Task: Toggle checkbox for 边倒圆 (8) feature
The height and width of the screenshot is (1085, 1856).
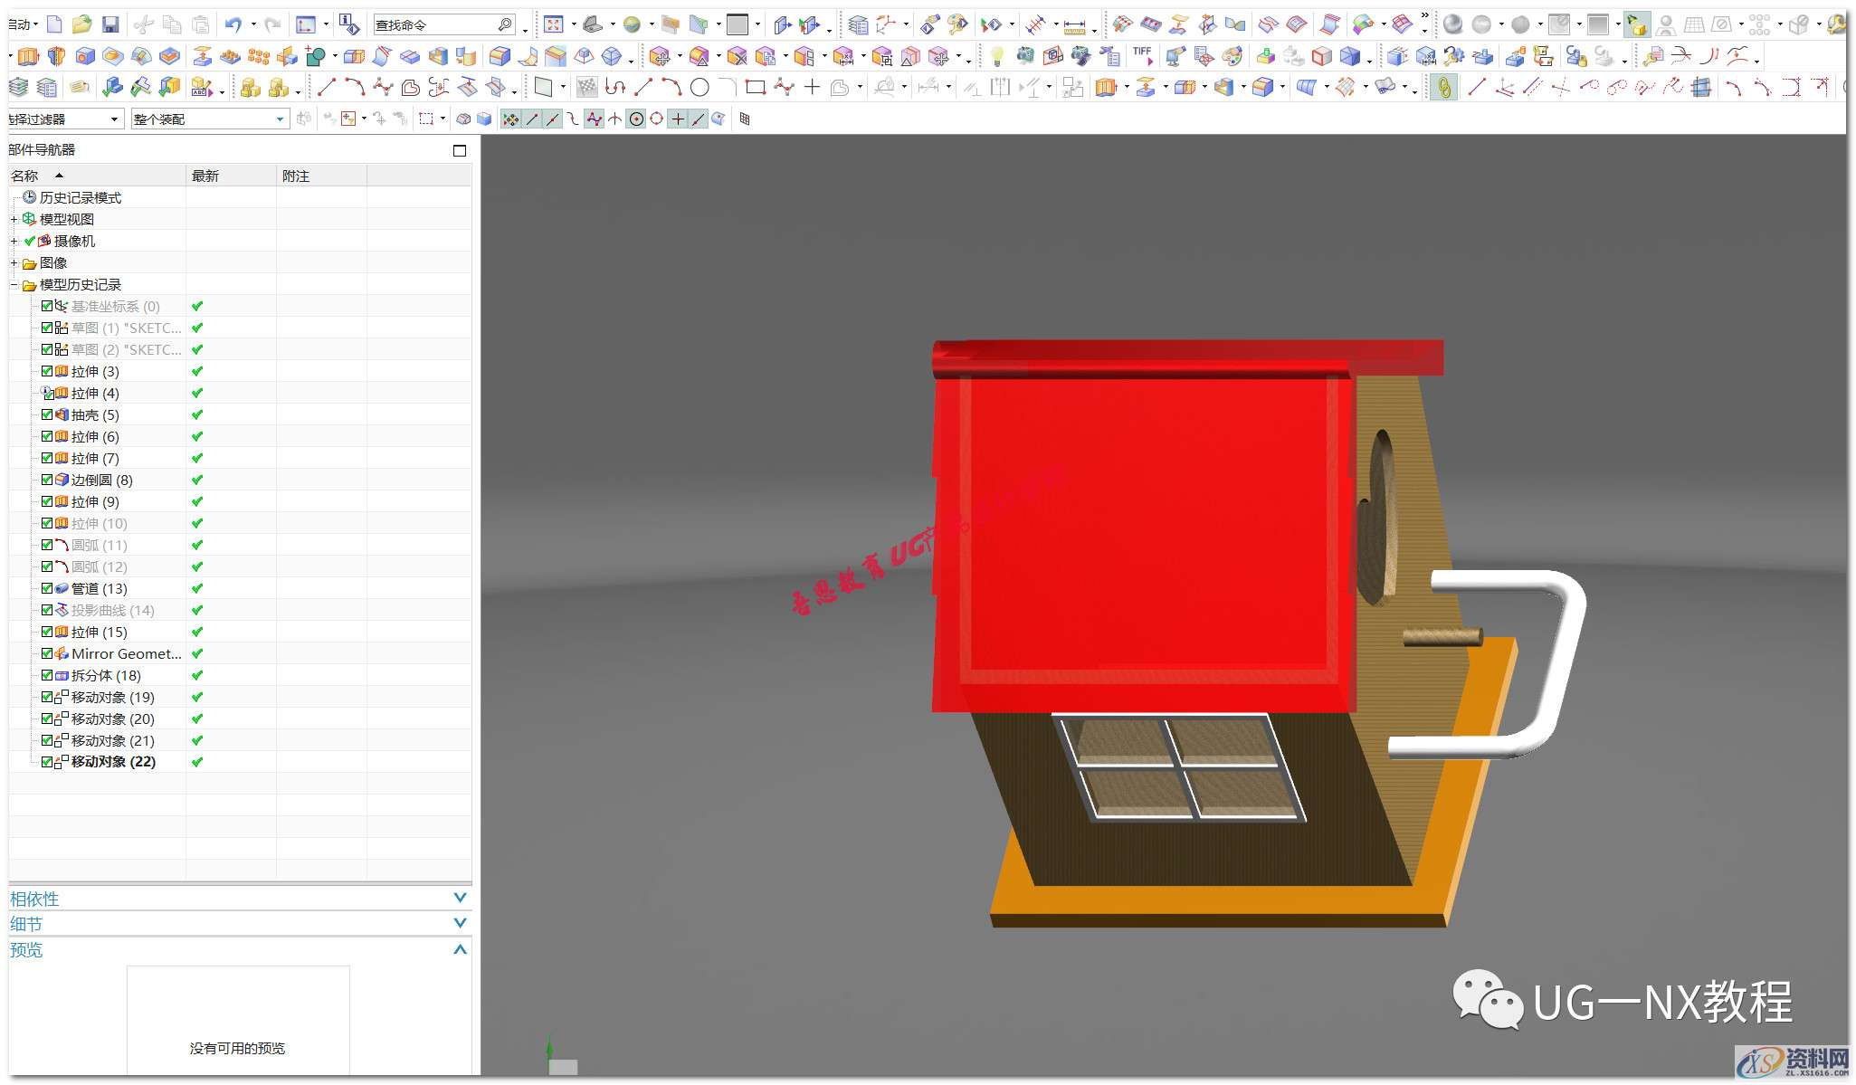Action: click(47, 480)
